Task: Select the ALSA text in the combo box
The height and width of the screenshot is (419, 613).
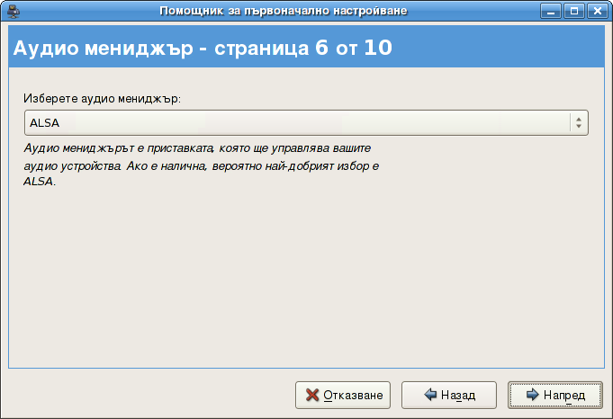Action: [39, 122]
